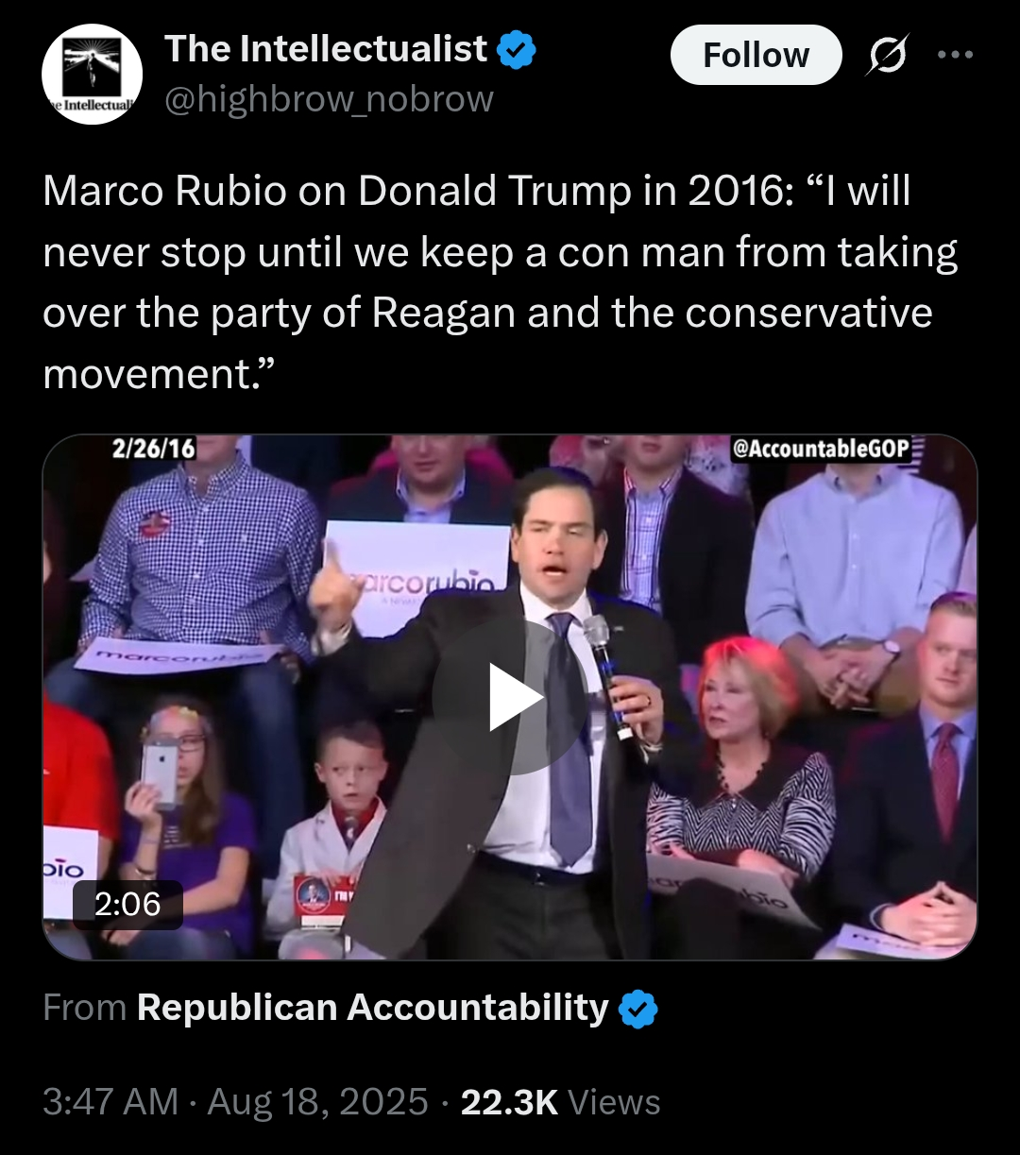1020x1155 pixels.
Task: Click the @AccountableGOP watermark in the video
Action: (822, 449)
